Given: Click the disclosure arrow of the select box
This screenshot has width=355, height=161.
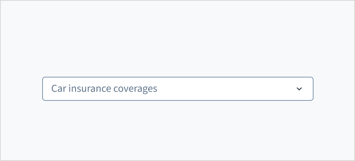Looking at the screenshot, I should [x=299, y=89].
